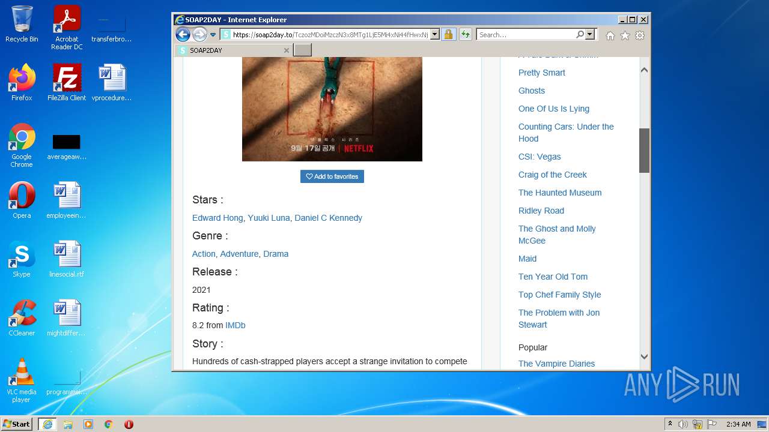Click the page scrollbar down arrow
The image size is (769, 432).
[x=644, y=356]
